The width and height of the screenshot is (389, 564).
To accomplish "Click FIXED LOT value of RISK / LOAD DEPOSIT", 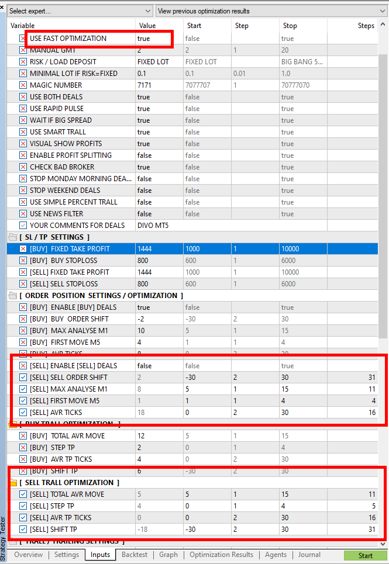I will click(x=160, y=61).
